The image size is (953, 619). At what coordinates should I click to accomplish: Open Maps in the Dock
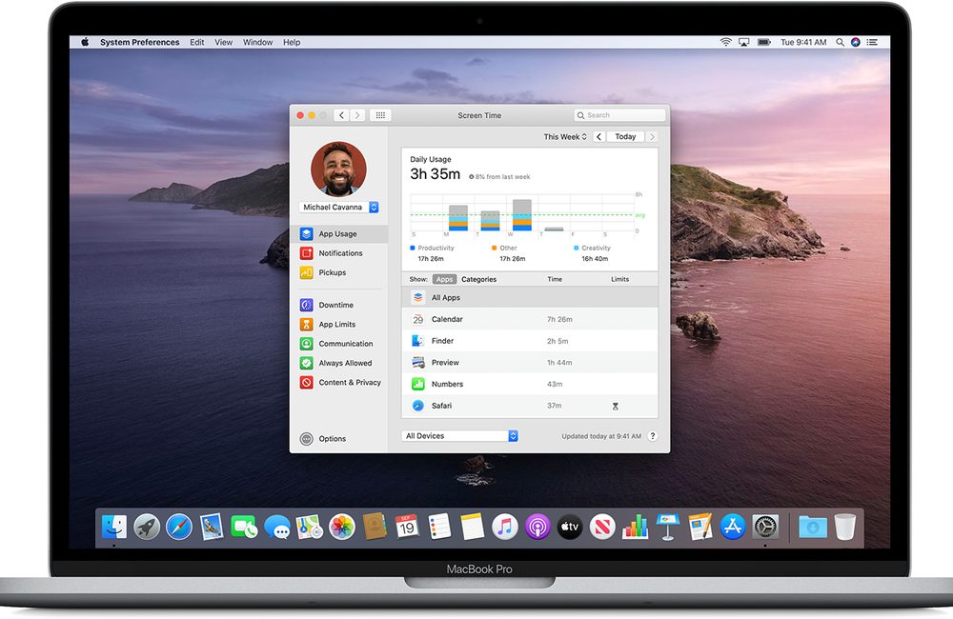tap(310, 527)
